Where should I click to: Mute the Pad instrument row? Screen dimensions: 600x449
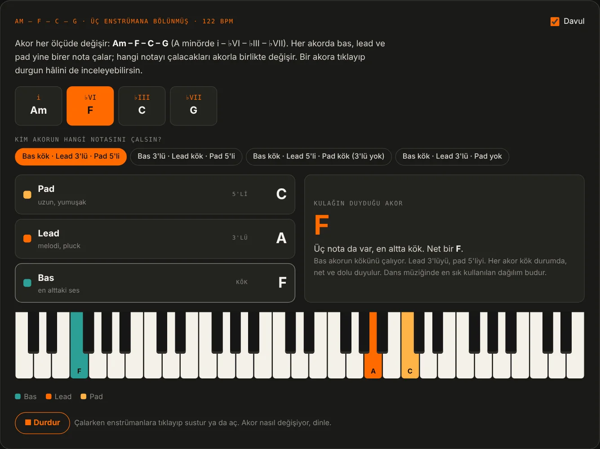click(155, 195)
